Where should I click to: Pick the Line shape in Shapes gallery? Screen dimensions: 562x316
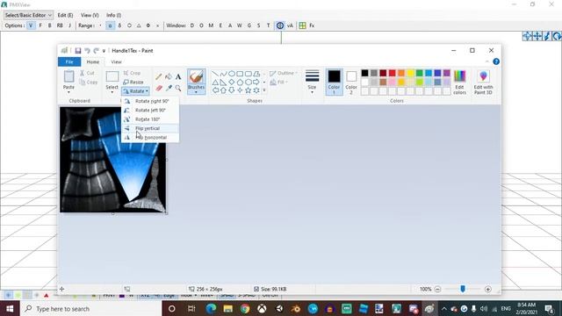(214, 74)
